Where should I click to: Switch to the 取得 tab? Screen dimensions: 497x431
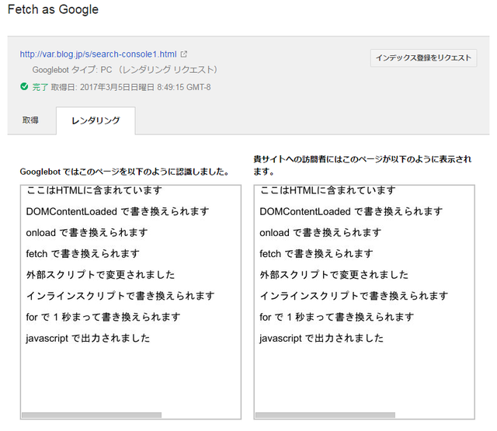point(30,120)
